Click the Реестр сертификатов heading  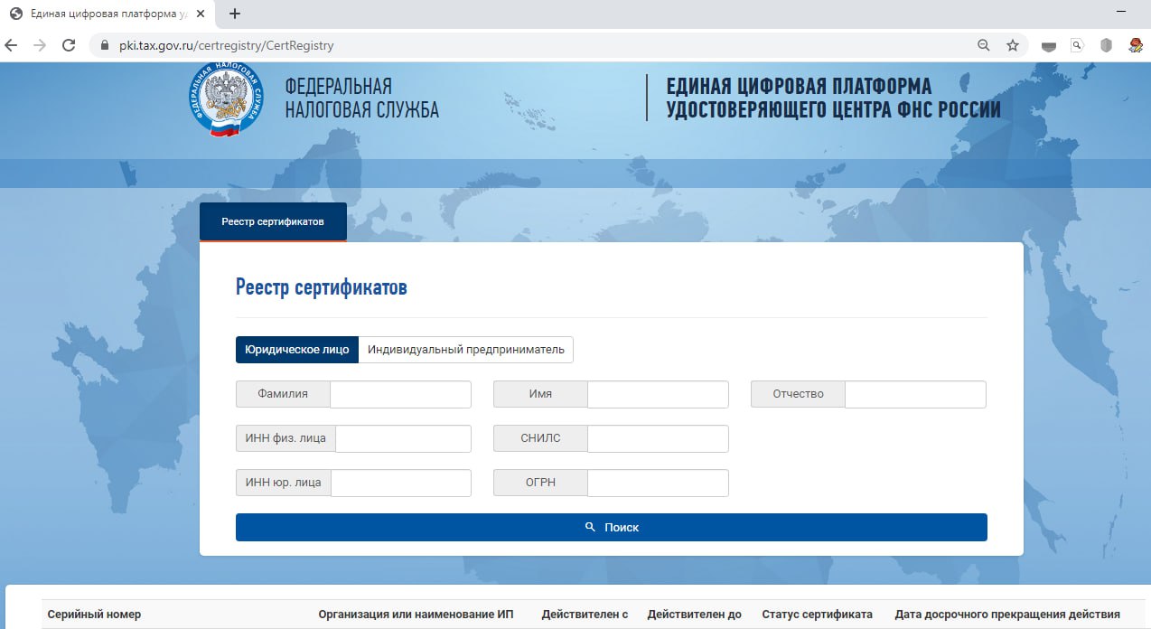(322, 287)
